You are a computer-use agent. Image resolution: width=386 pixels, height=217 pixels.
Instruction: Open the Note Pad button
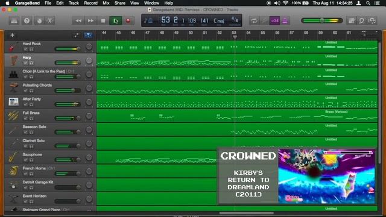pos(351,20)
